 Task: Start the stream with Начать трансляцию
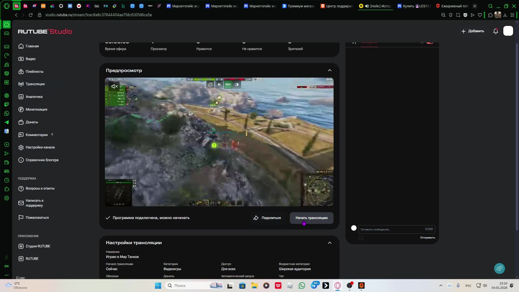[311, 218]
